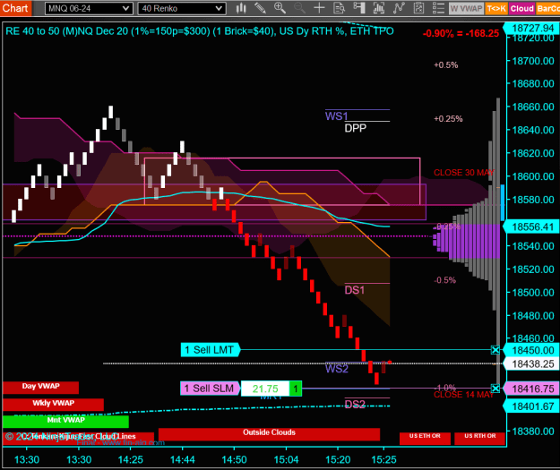This screenshot has height=470, width=560.
Task: Click the Mnt VWAP green status bar
Action: click(x=65, y=421)
